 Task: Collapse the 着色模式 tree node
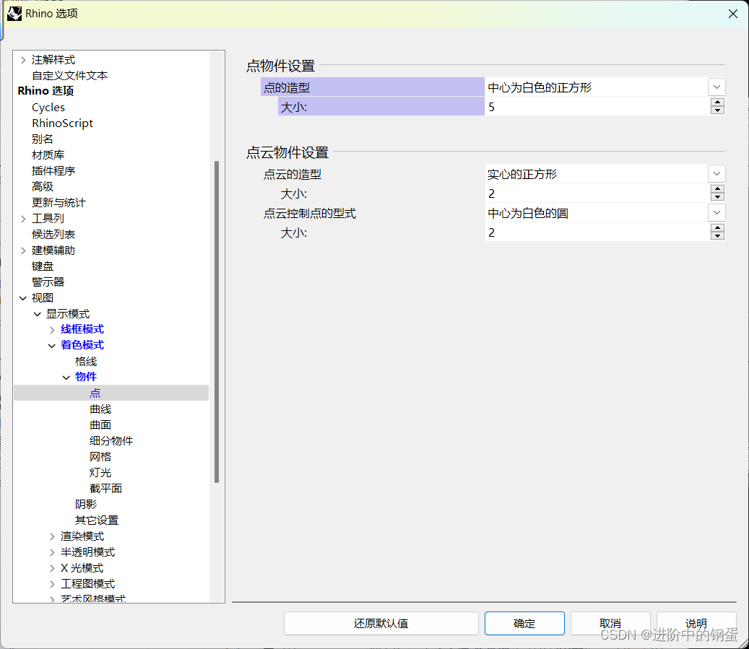click(52, 346)
